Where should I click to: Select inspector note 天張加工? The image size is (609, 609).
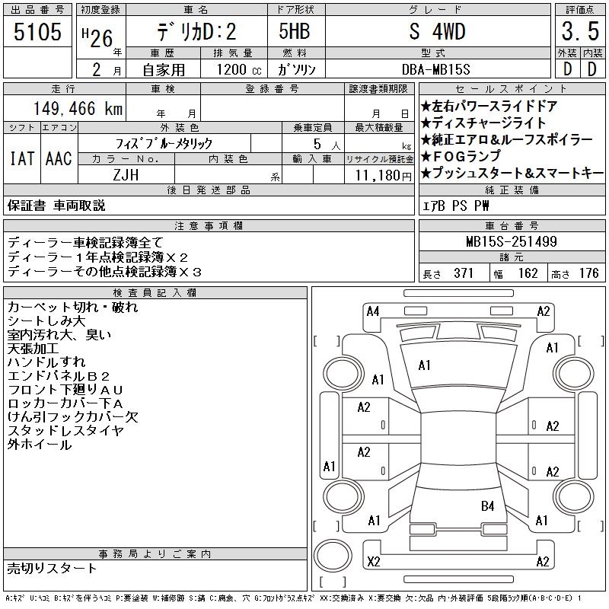33,349
